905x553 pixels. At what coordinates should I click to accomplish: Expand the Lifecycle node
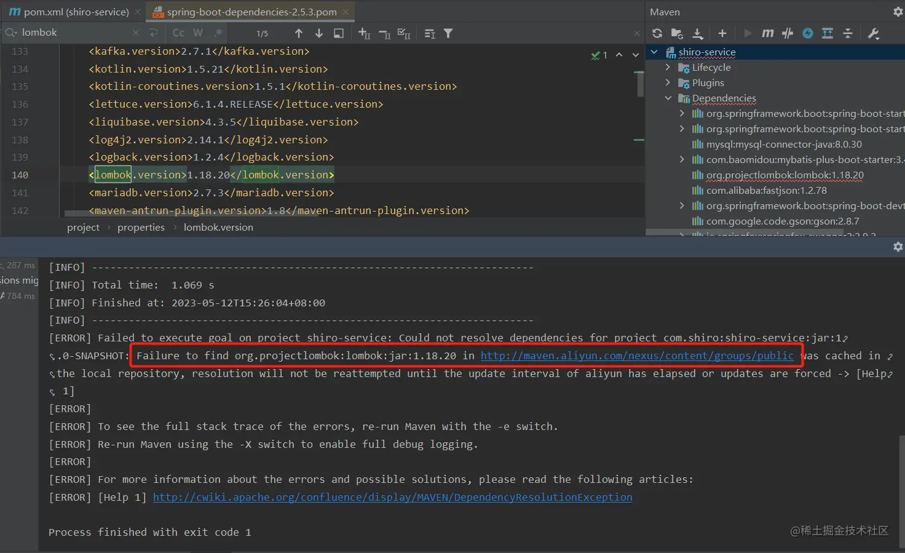(668, 68)
